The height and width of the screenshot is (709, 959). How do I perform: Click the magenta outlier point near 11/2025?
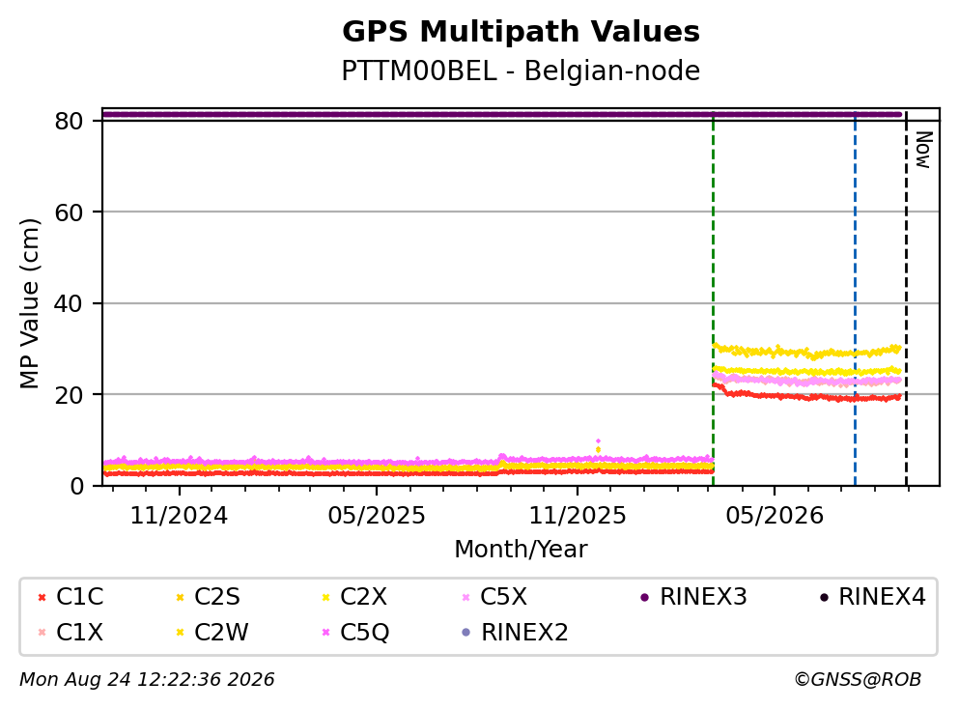click(x=598, y=441)
